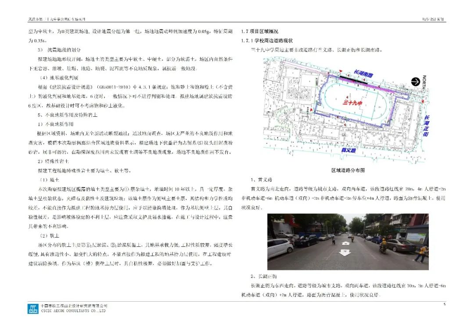The width and height of the screenshot is (474, 335).
Task: Click the blue 长湖正街 vertical road label
Action: click(x=426, y=126)
